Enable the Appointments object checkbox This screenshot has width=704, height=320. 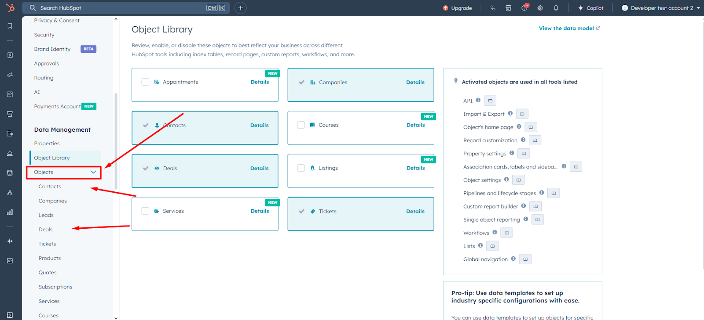[x=145, y=82]
